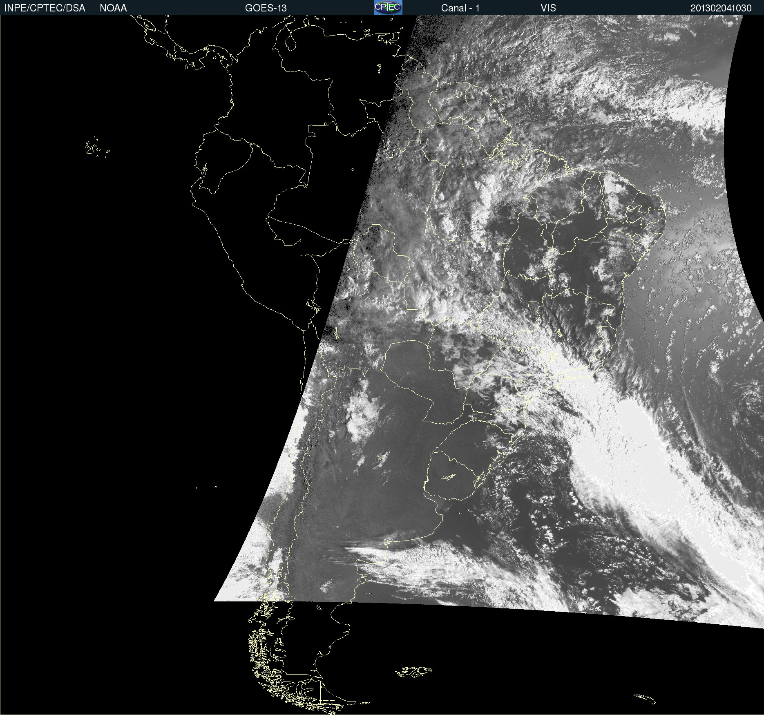Click the CPTEC logo in header

[388, 7]
